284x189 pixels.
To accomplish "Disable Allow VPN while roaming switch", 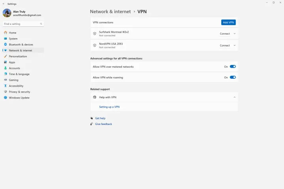I will coord(233,78).
